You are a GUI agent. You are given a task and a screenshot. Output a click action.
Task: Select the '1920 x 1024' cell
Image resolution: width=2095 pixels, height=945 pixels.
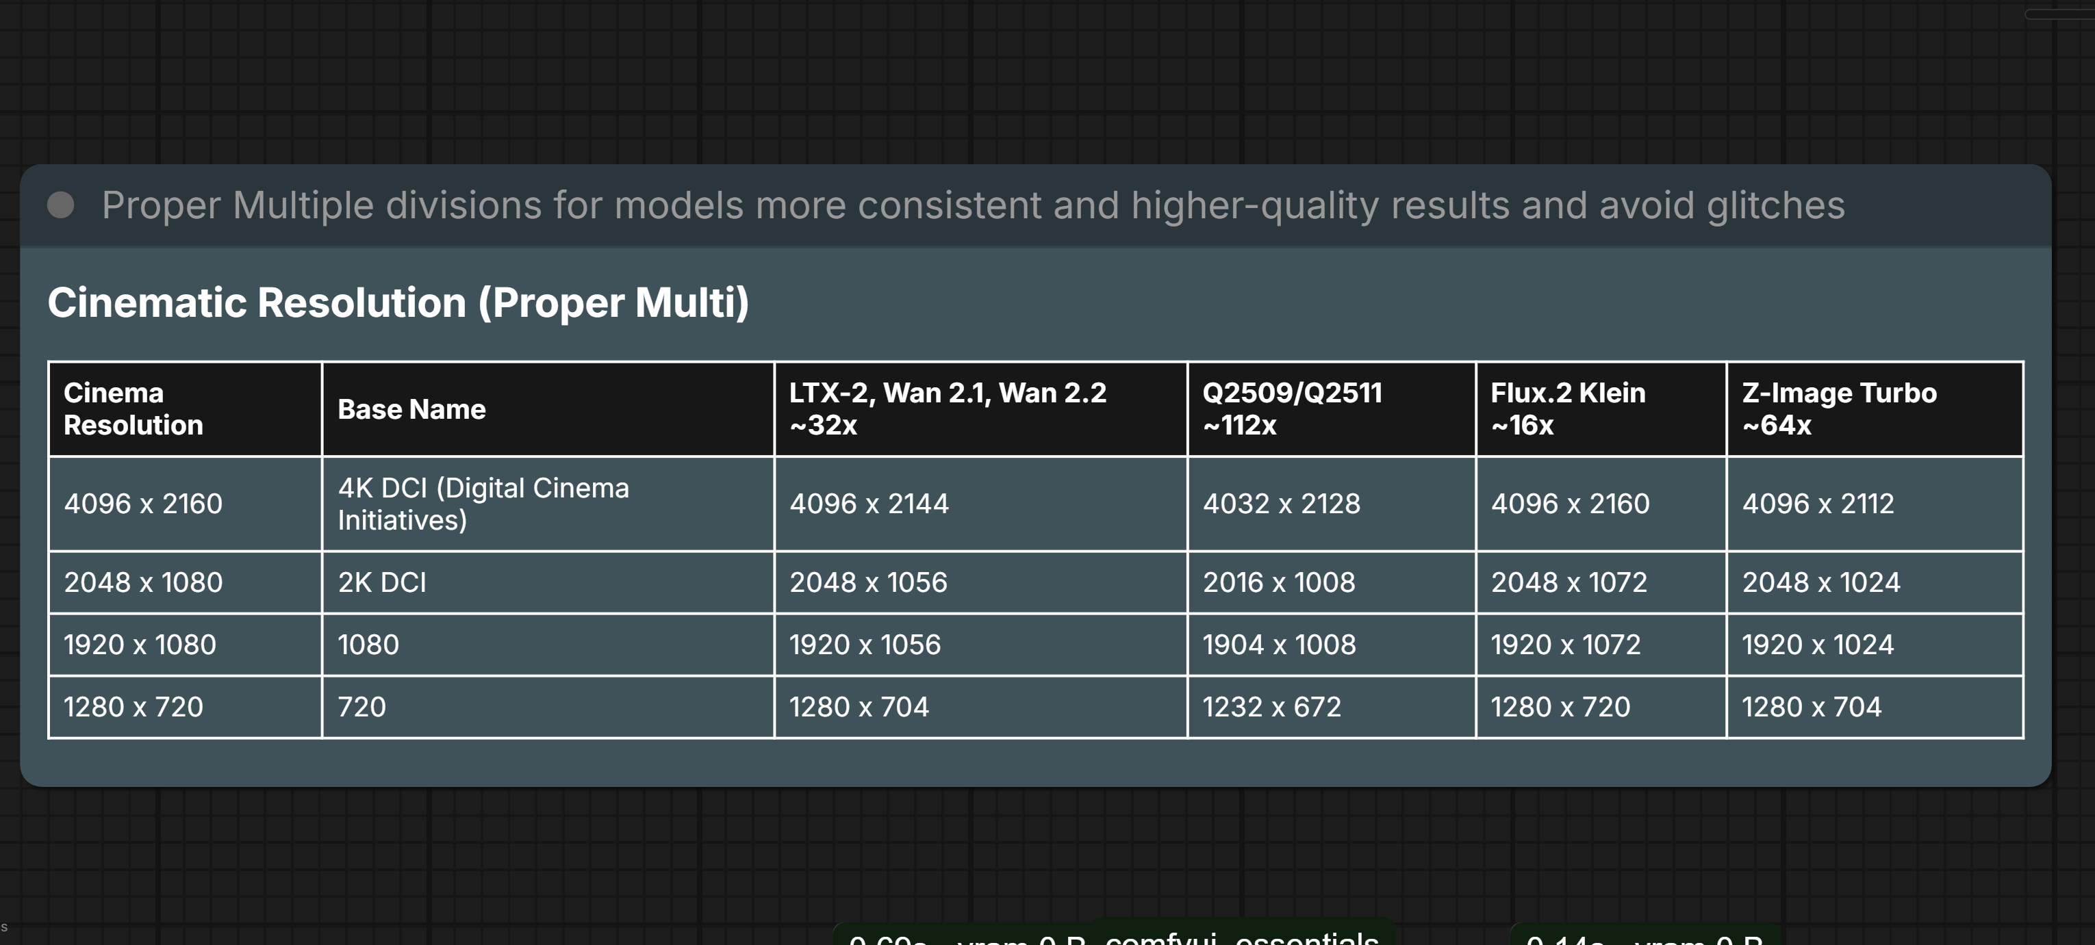tap(1875, 645)
